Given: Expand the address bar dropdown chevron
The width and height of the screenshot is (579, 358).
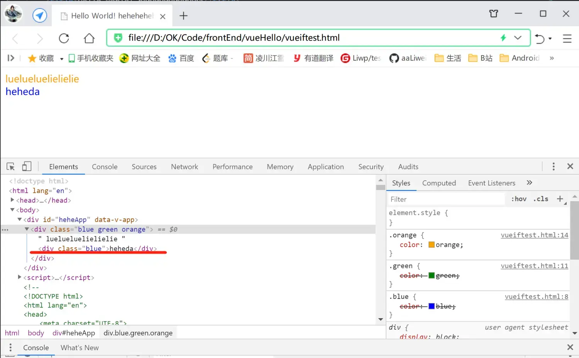Looking at the screenshot, I should pos(518,38).
